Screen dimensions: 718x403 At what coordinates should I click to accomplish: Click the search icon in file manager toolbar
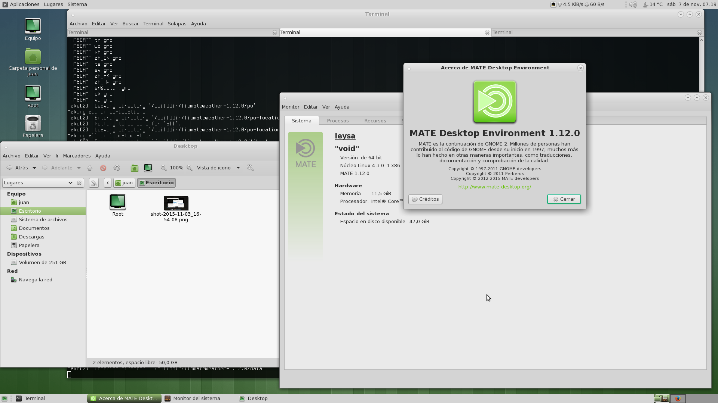tap(250, 168)
